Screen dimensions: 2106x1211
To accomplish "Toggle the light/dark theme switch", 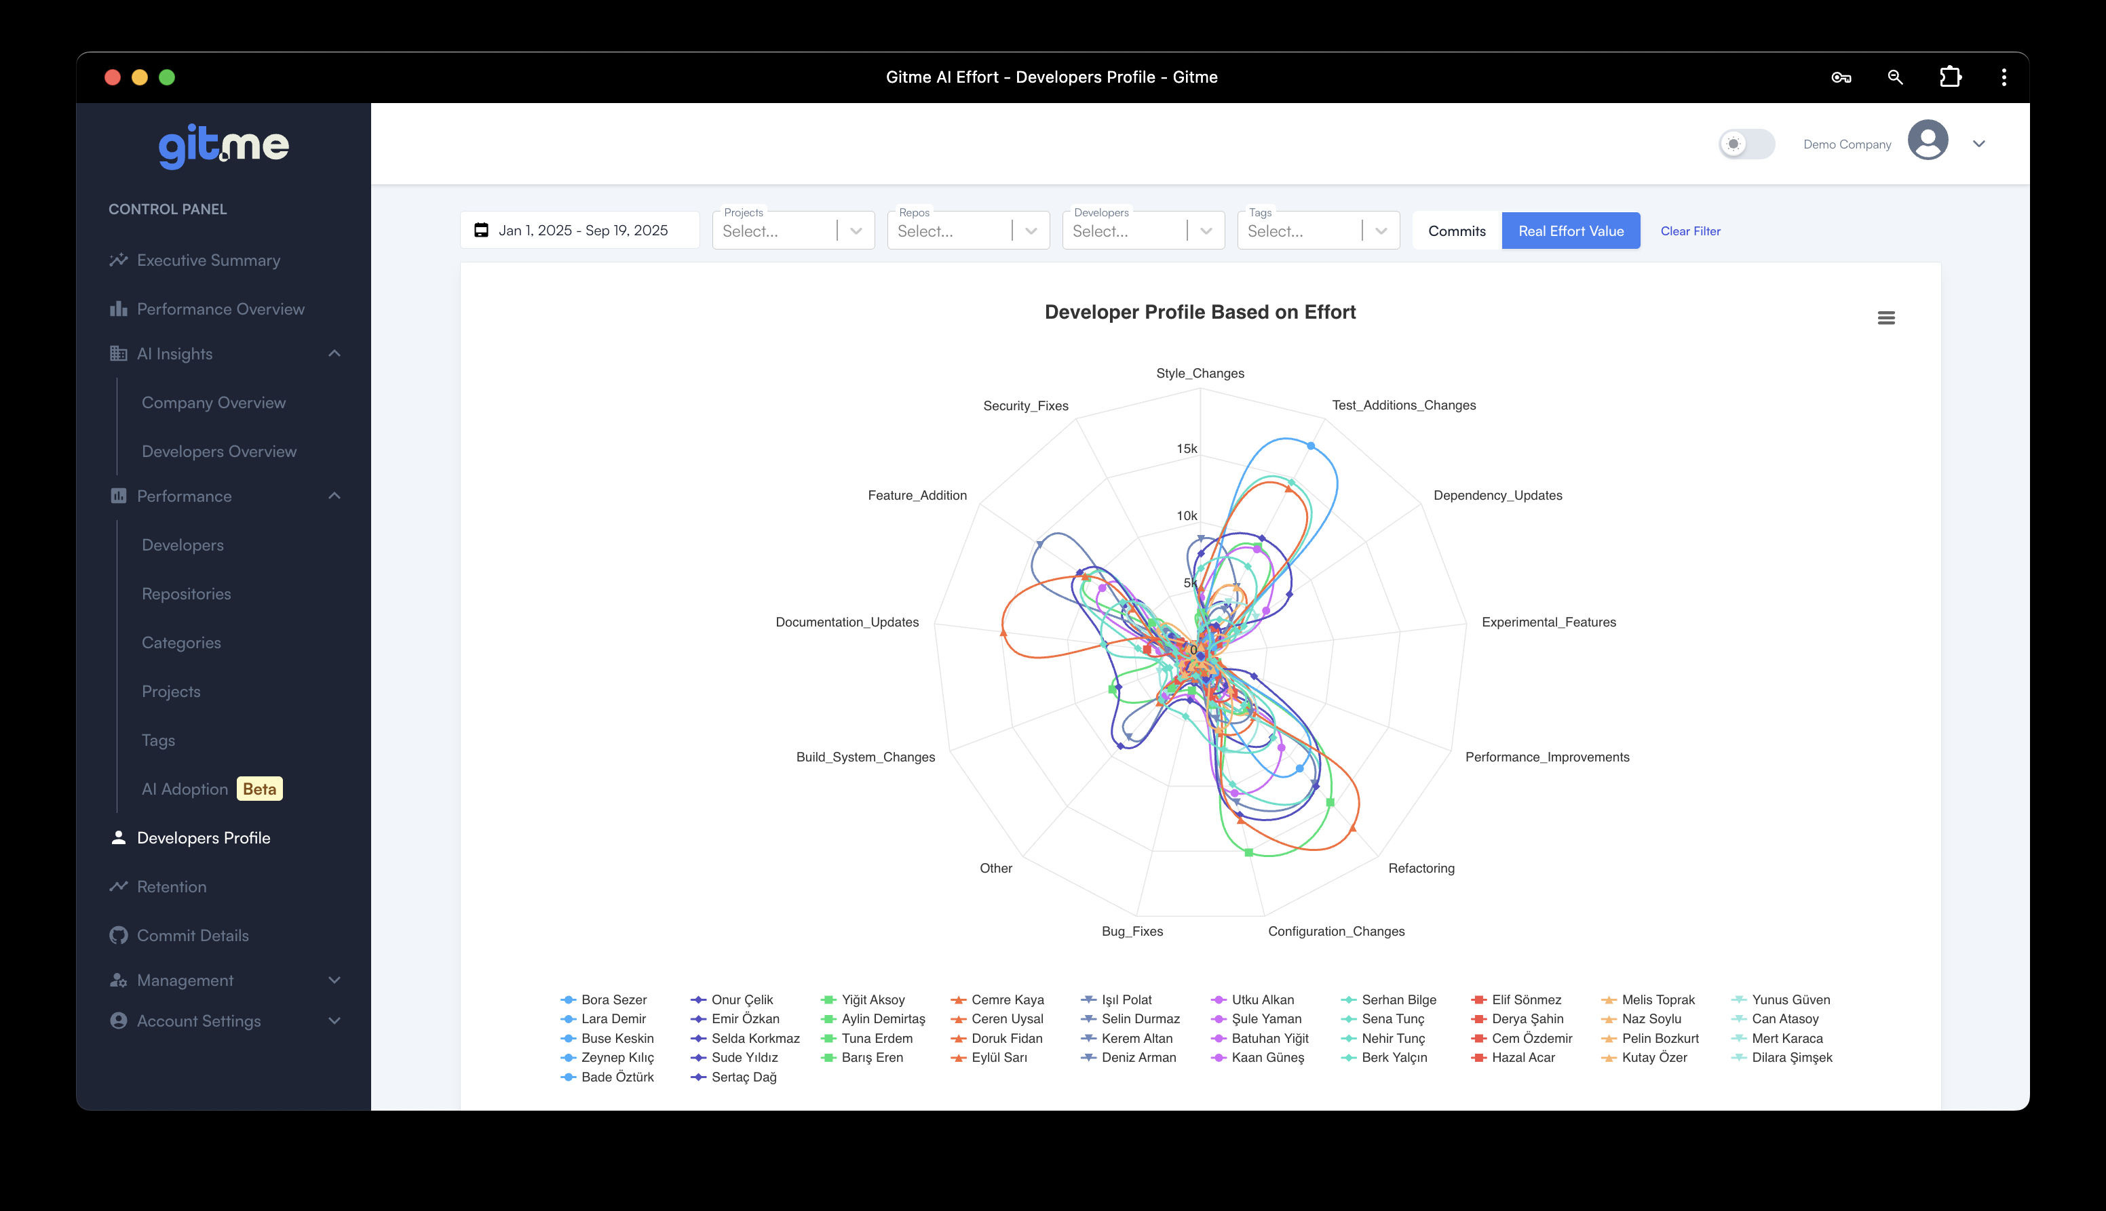I will point(1746,144).
